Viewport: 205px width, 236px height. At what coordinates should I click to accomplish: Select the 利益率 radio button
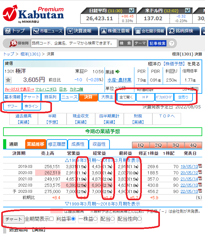tap(73, 219)
